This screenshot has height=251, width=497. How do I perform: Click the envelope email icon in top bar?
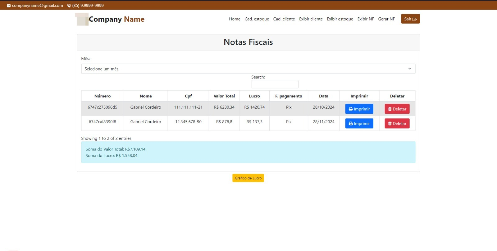pos(9,6)
